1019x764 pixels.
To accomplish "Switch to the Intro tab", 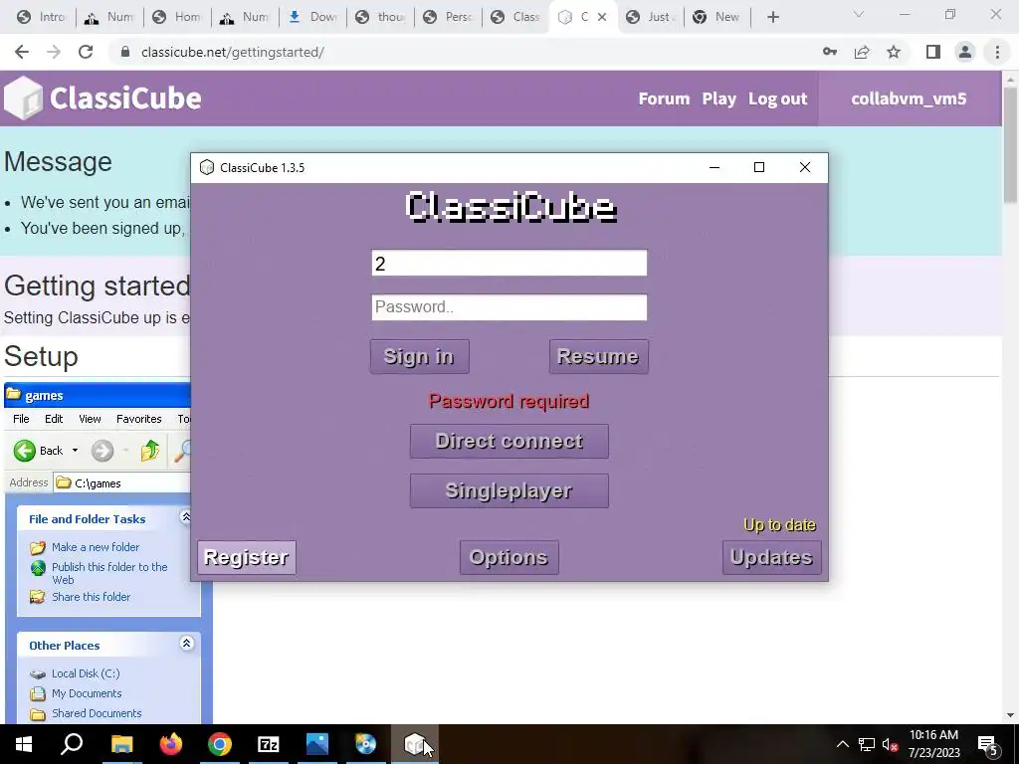I will tap(42, 17).
